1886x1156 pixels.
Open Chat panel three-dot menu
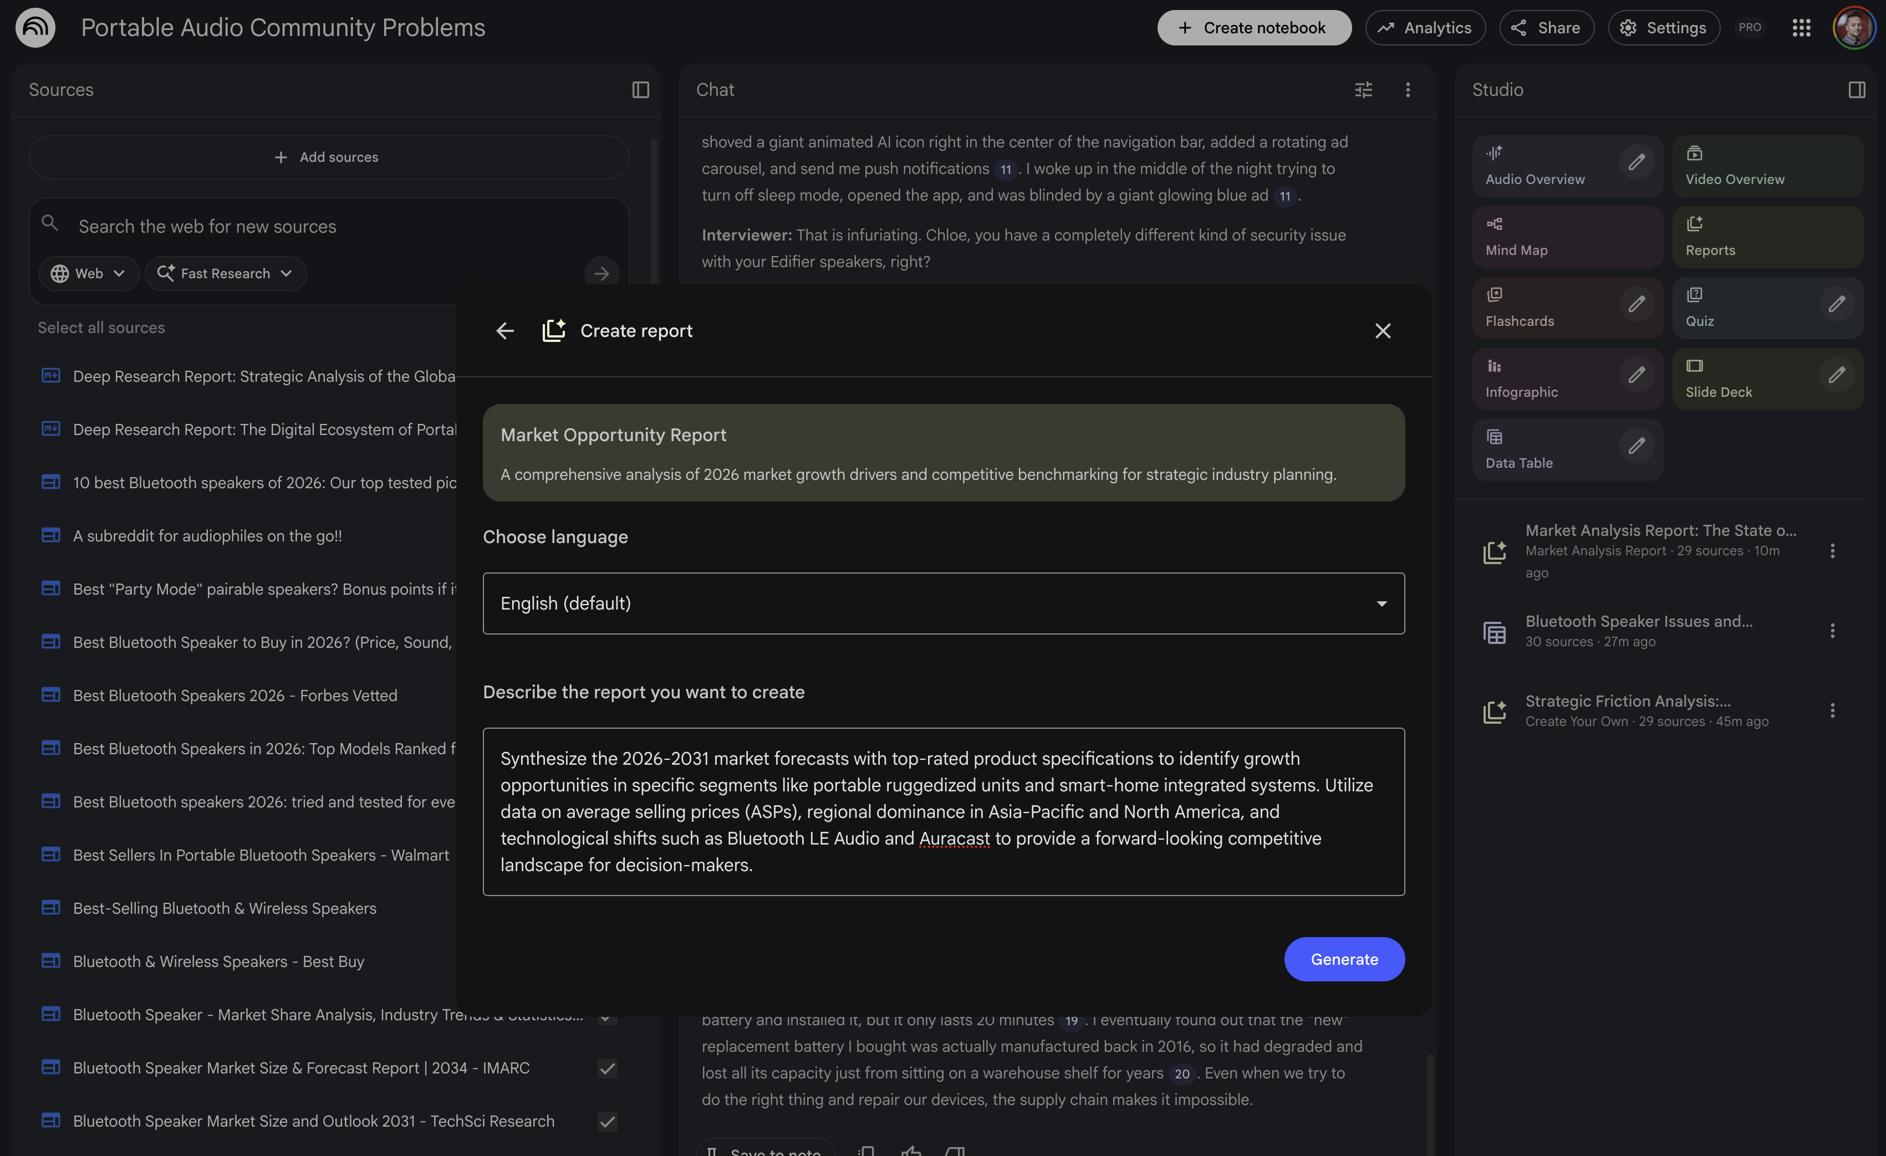(x=1407, y=90)
